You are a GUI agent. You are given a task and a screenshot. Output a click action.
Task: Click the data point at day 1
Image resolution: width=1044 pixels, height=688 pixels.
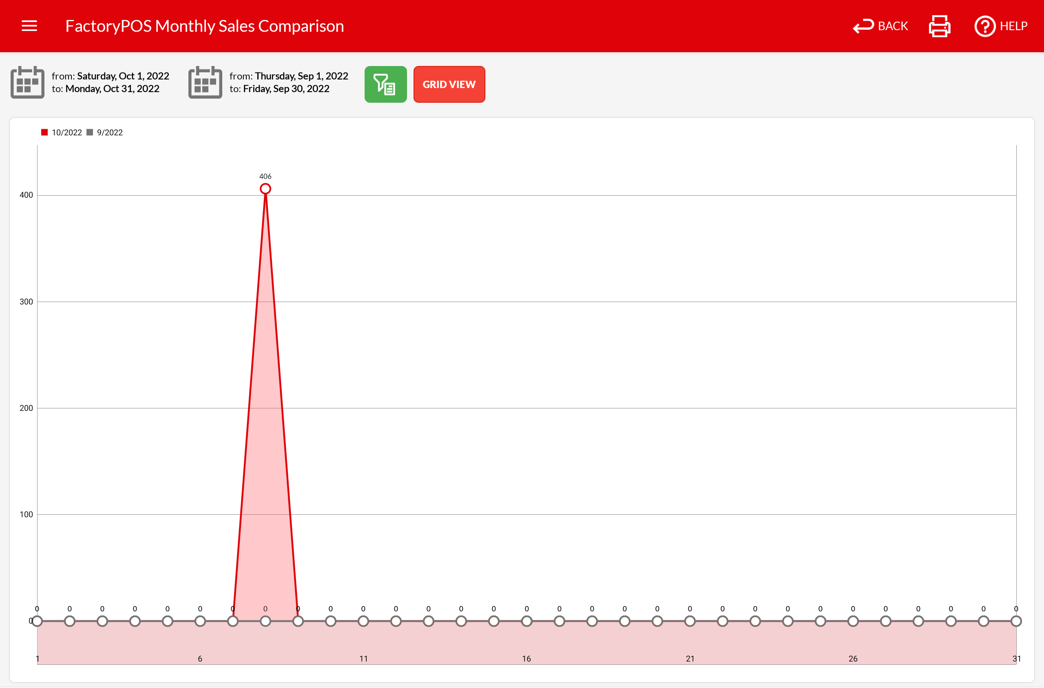(x=38, y=621)
